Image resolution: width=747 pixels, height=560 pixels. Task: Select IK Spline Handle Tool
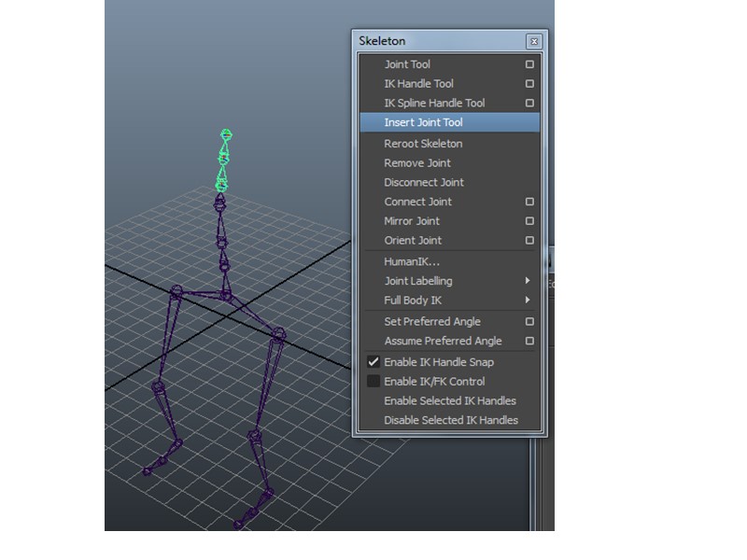(x=434, y=103)
